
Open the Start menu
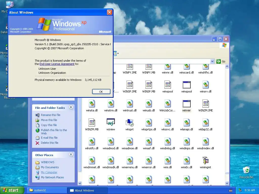pyautogui.click(x=12, y=190)
